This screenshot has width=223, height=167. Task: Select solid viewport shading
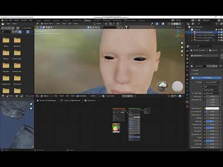[175, 24]
